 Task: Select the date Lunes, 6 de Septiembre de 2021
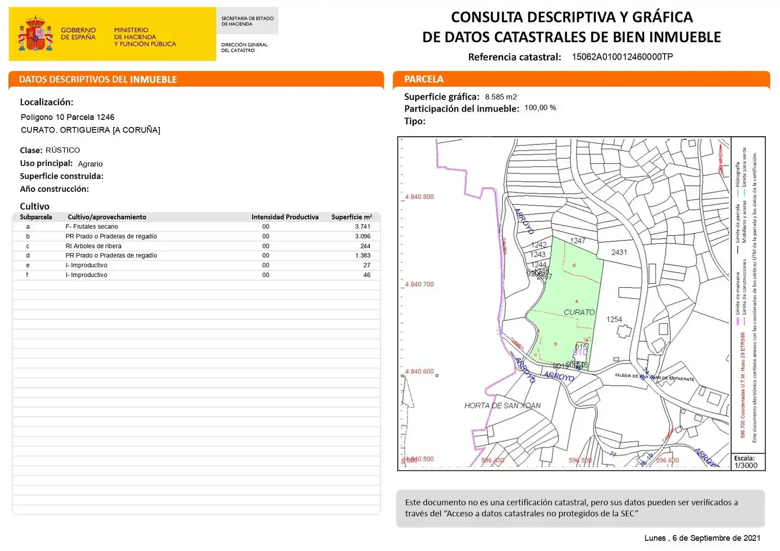click(702, 538)
